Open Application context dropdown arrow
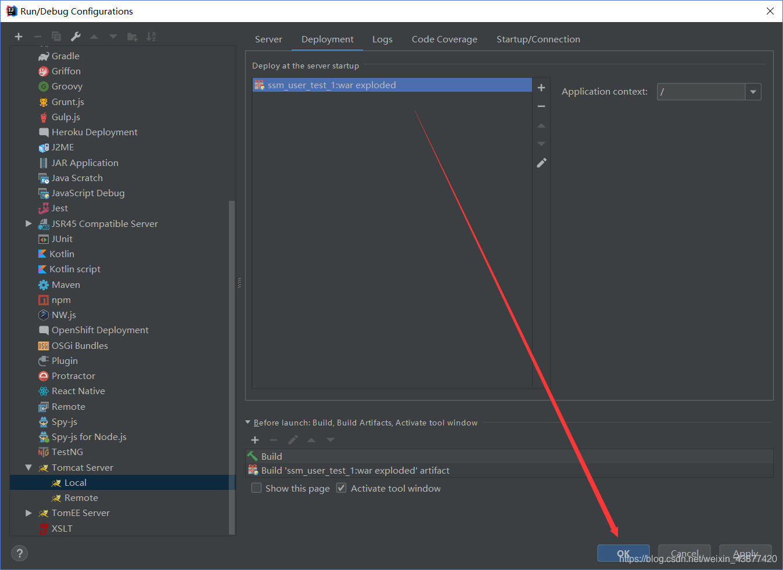783x570 pixels. tap(753, 92)
